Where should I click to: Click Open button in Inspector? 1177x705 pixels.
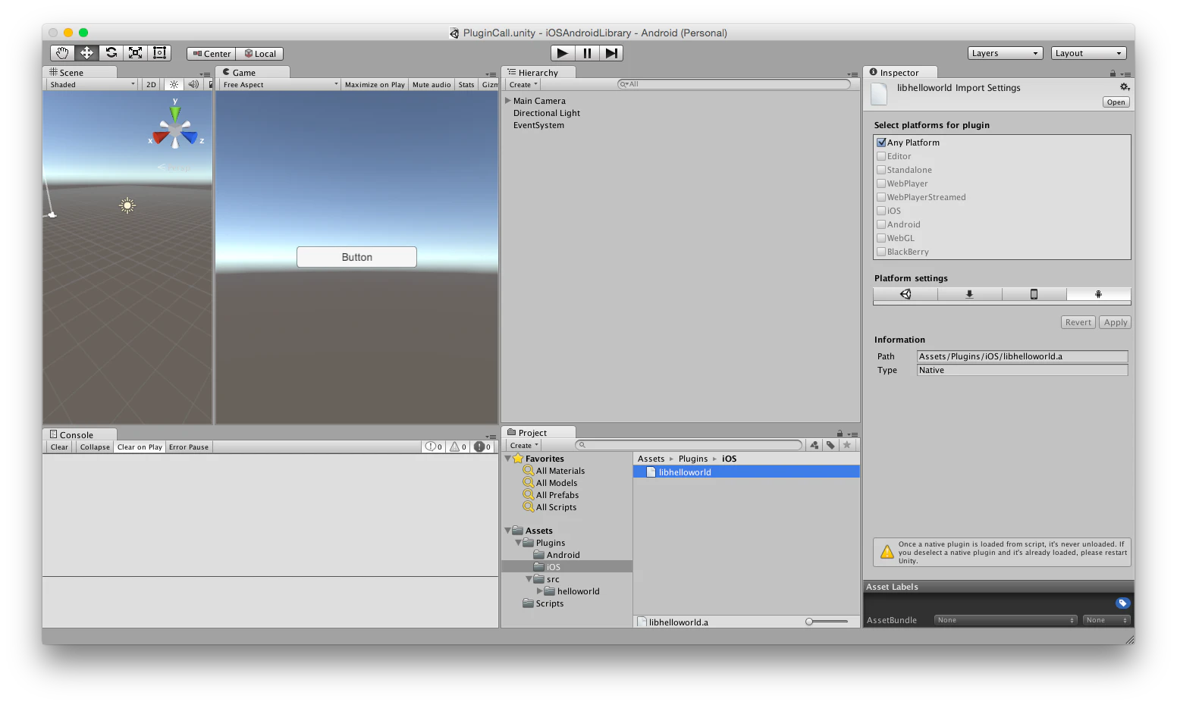tap(1116, 102)
